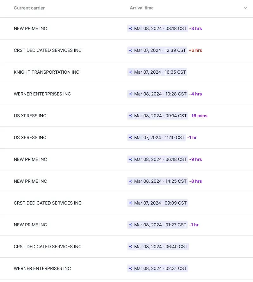
Task: Select the +6 hrs delay indicator
Action: click(195, 50)
